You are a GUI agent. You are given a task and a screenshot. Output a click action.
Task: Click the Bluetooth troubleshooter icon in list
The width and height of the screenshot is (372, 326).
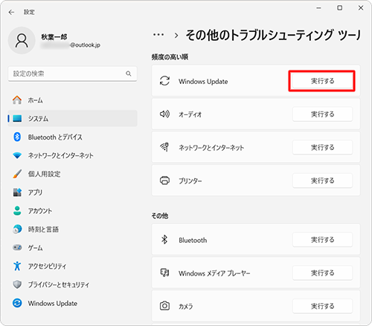tap(164, 240)
